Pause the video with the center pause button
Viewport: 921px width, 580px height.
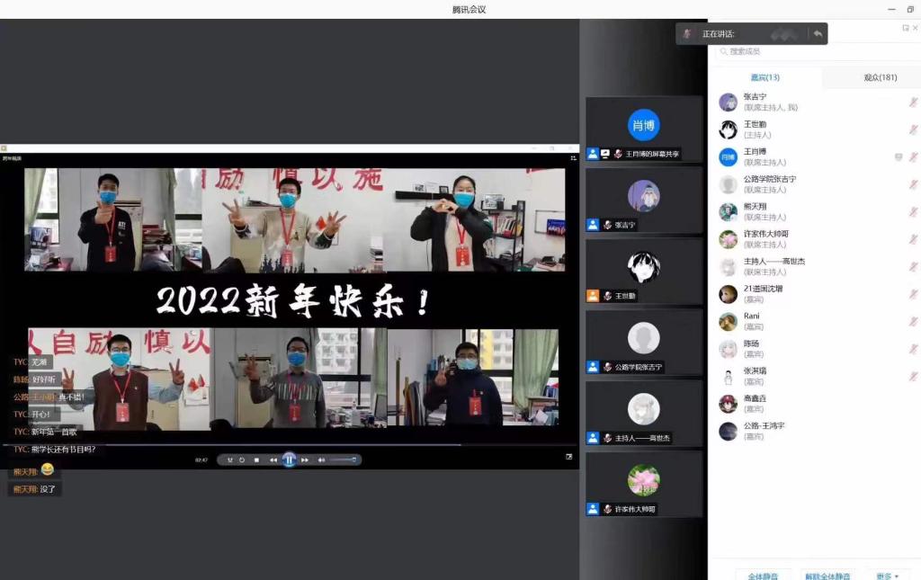tap(289, 460)
